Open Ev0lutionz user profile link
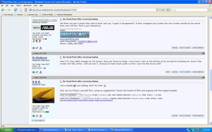Viewport: 212px width, 132px height. tap(40, 58)
